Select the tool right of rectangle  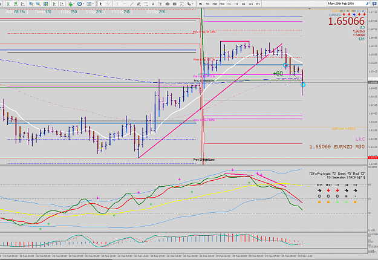181,4
